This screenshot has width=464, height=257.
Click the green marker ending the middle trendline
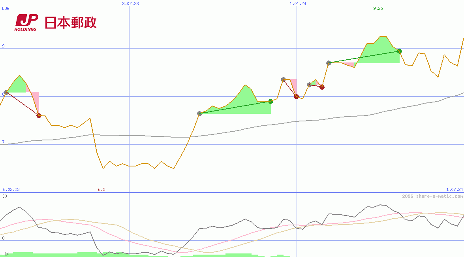[x=270, y=101]
